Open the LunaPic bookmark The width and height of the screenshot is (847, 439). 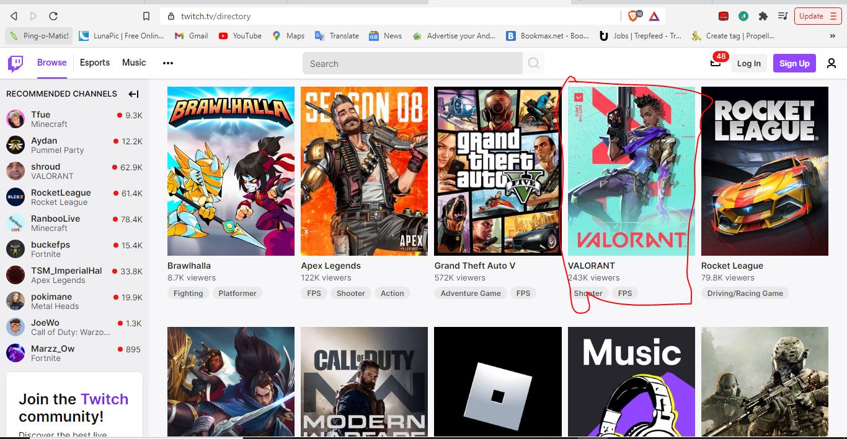point(122,36)
